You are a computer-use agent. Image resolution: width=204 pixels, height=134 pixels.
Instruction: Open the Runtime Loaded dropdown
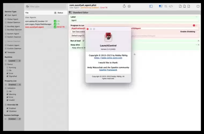coord(14,61)
